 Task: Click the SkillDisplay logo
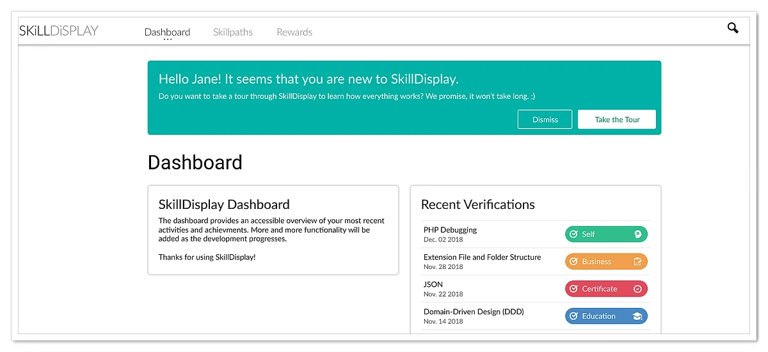[x=59, y=31]
